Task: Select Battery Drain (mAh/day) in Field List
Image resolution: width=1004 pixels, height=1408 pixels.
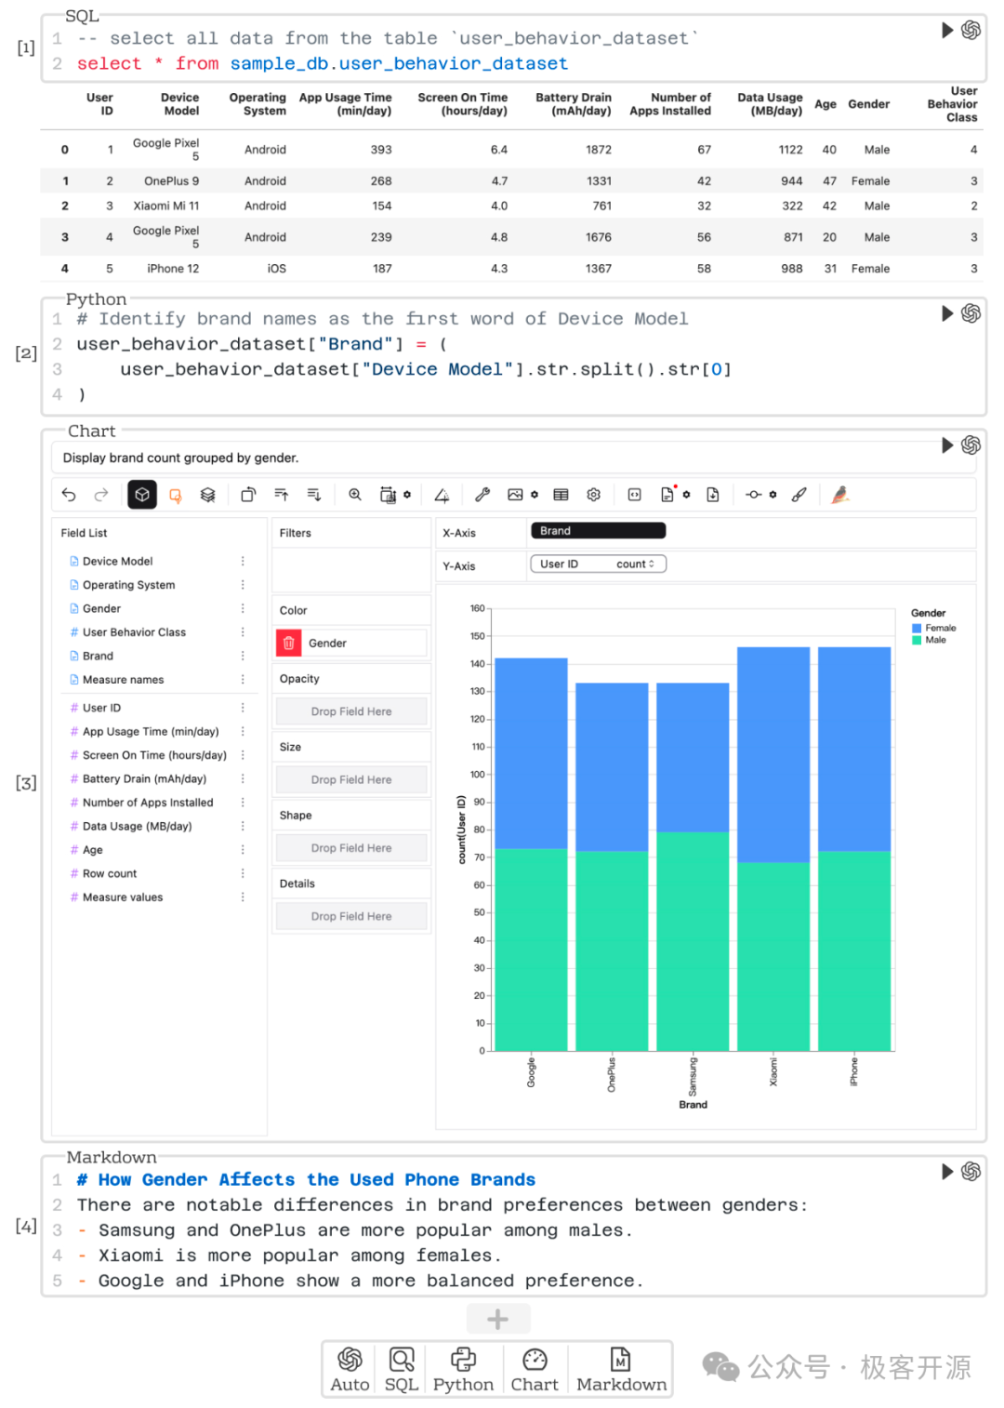Action: point(144,779)
